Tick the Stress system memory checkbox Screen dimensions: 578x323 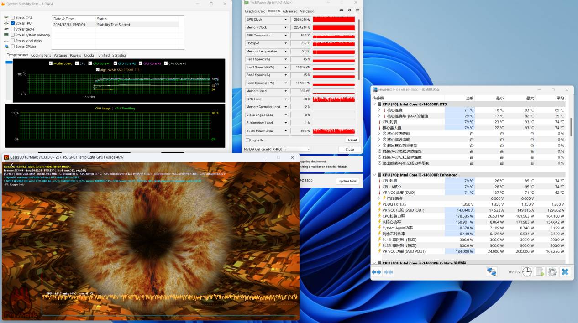13,35
